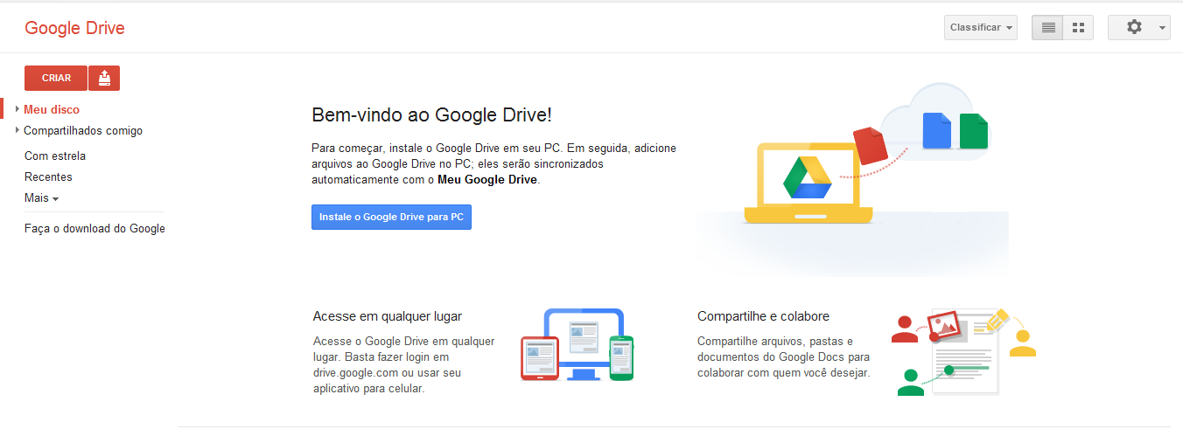This screenshot has height=436, width=1183.
Task: Click the yellow pencil icon on document
Action: (x=997, y=320)
